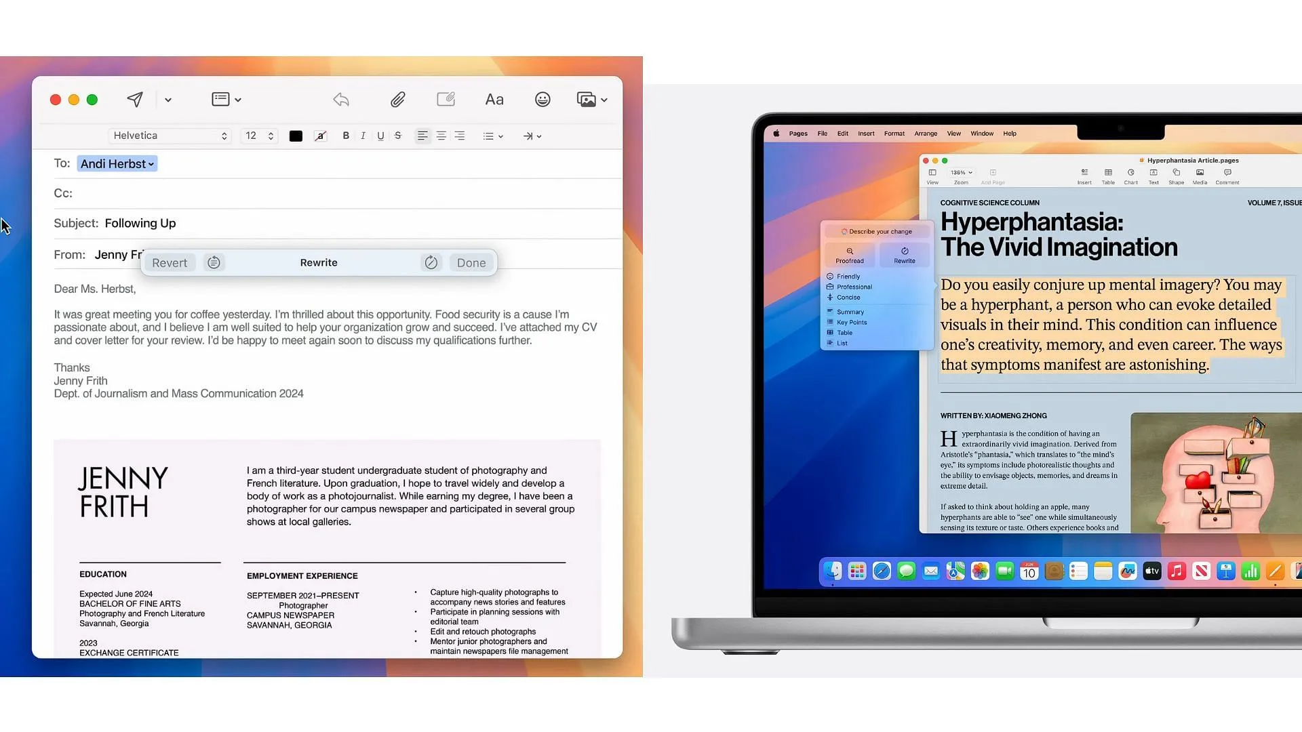Click the Emoji picker icon

[x=541, y=98]
